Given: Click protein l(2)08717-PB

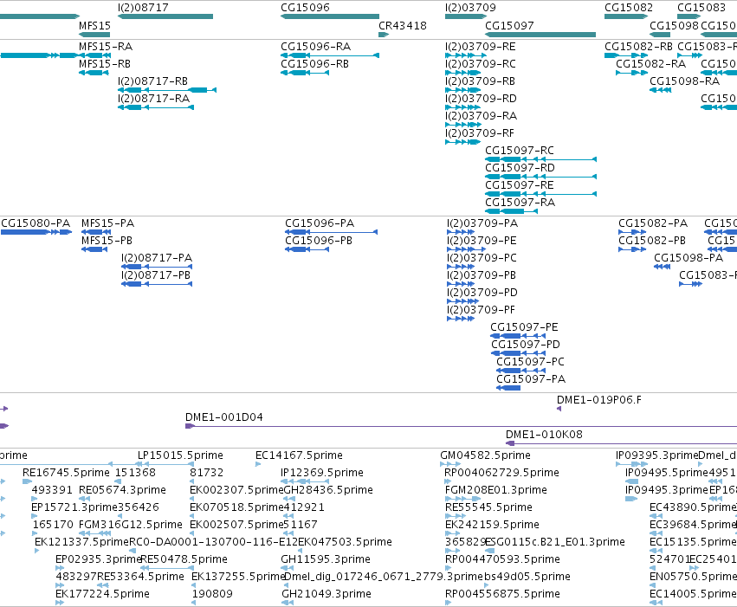Looking at the screenshot, I should (157, 284).
